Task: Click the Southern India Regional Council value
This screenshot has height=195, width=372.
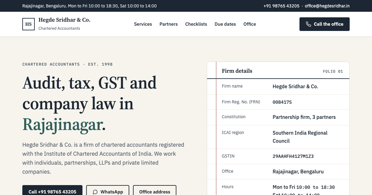Action: click(300, 137)
